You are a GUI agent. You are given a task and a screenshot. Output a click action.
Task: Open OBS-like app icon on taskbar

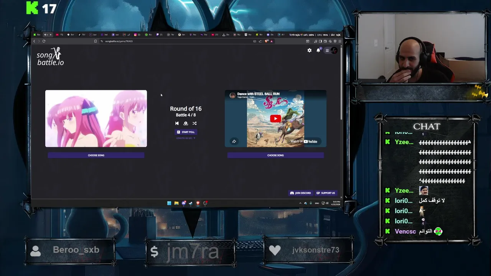tap(205, 203)
